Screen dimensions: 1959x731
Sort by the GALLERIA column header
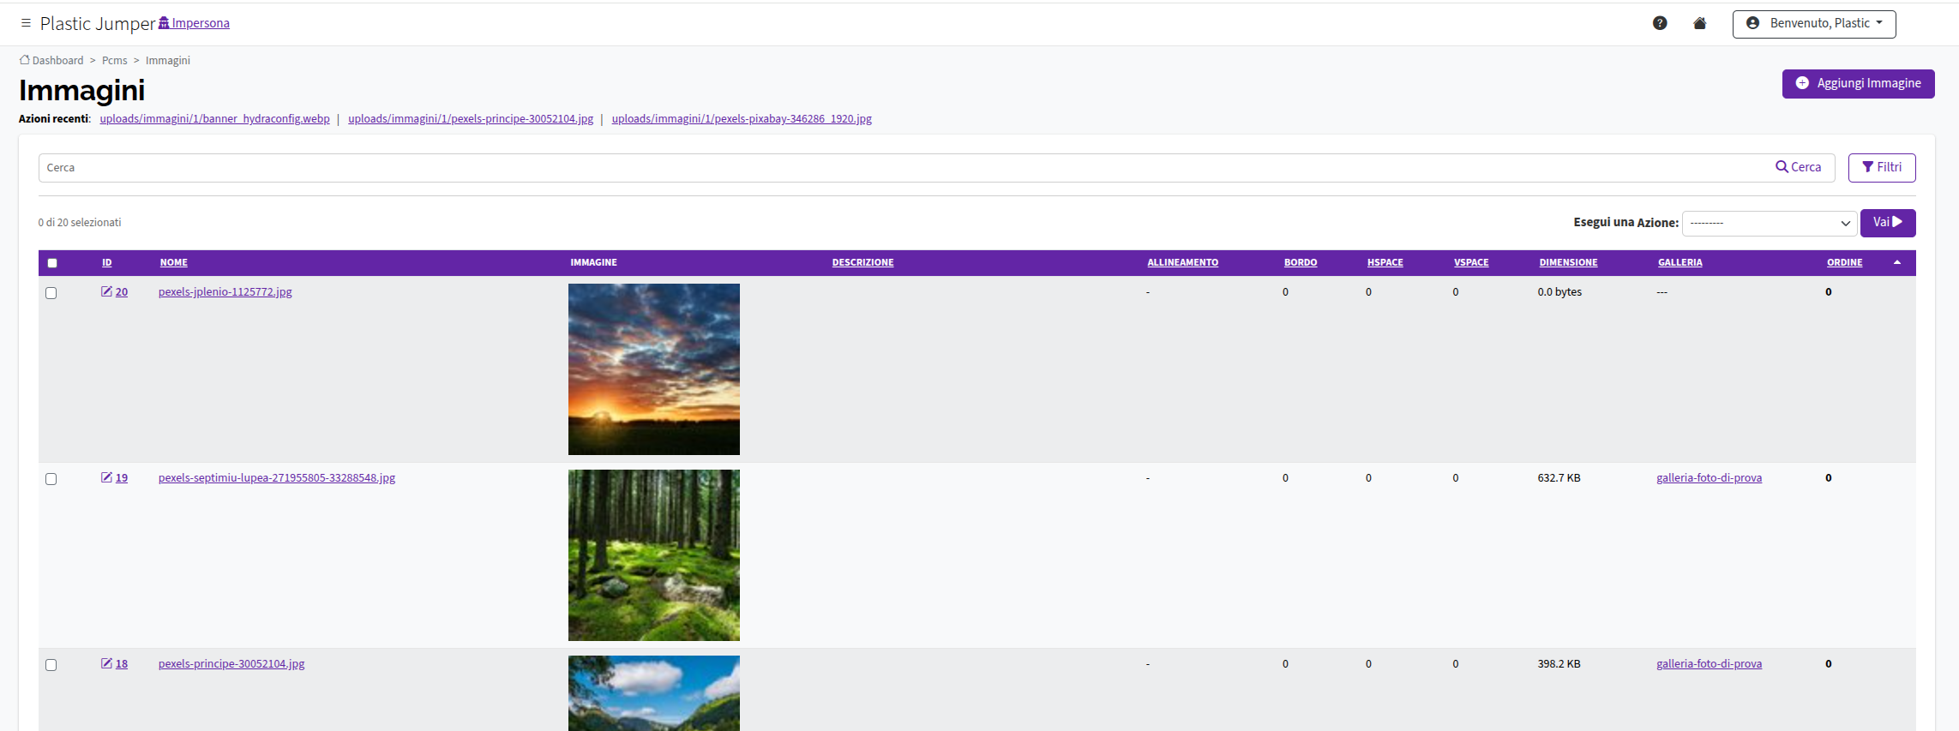click(x=1680, y=263)
